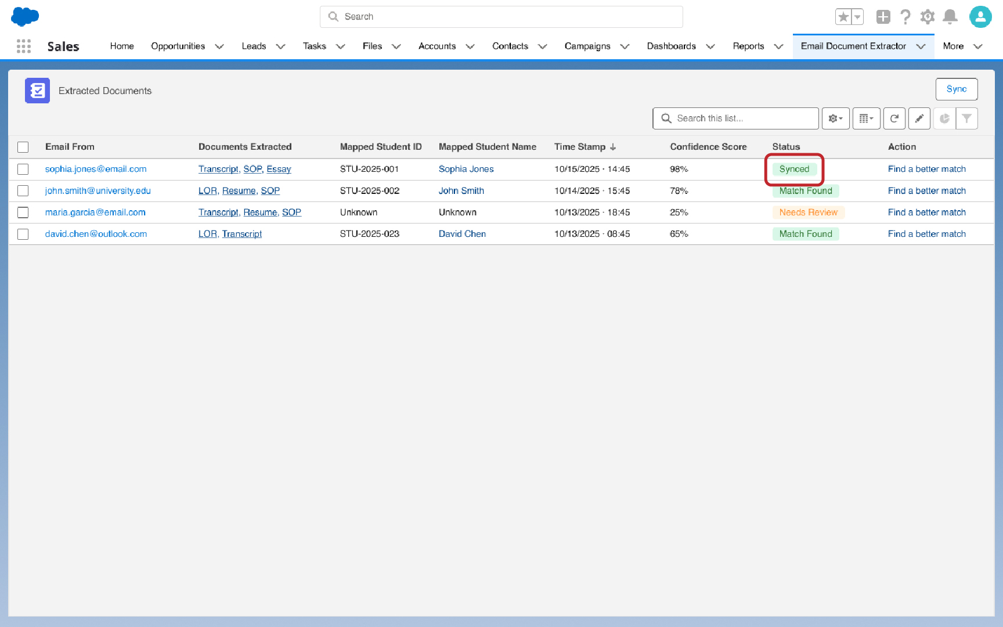This screenshot has height=627, width=1003.
Task: Go to the Home tab
Action: (x=122, y=46)
